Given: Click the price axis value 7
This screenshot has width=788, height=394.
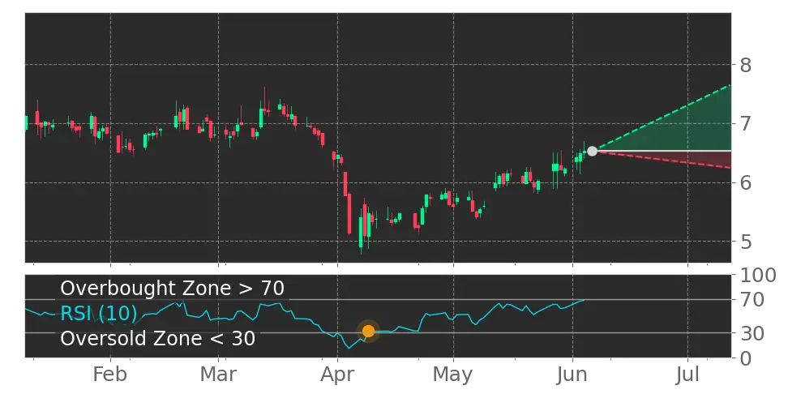Looking at the screenshot, I should tap(745, 123).
